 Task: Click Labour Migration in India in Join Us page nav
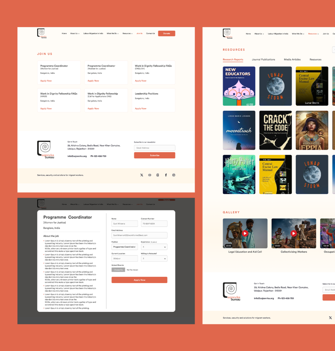point(93,33)
